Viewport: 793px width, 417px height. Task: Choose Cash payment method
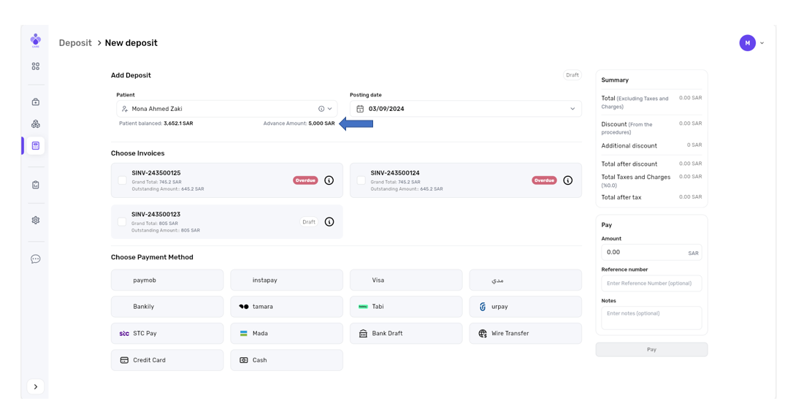click(286, 360)
